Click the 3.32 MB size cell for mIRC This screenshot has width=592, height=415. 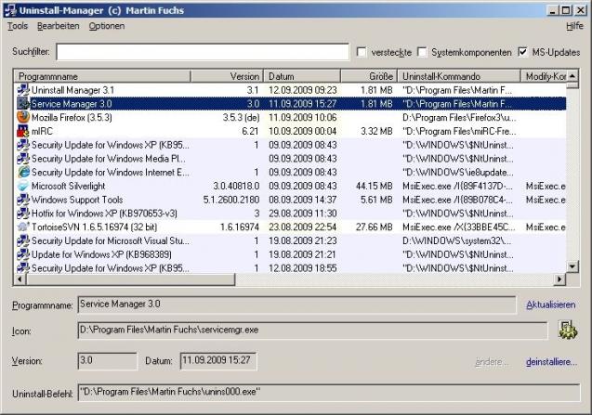click(376, 131)
